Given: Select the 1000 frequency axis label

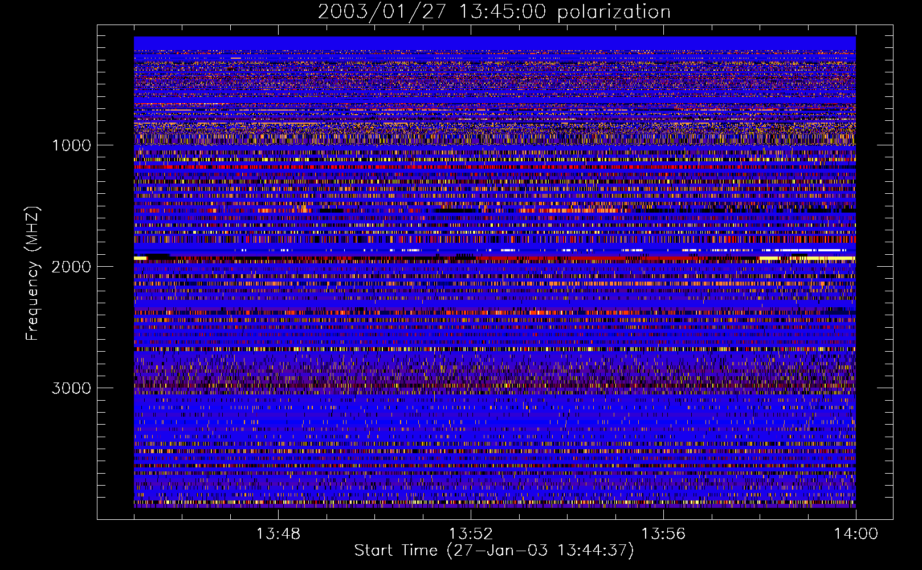Looking at the screenshot, I should tap(71, 145).
